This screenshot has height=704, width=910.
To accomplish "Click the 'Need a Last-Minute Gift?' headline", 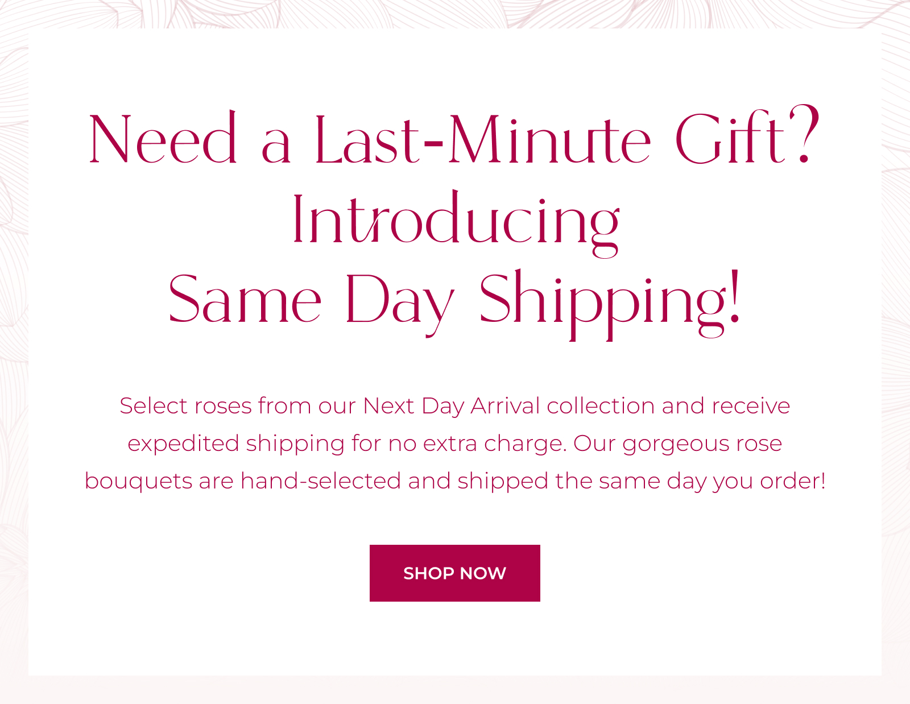I will pyautogui.click(x=454, y=136).
